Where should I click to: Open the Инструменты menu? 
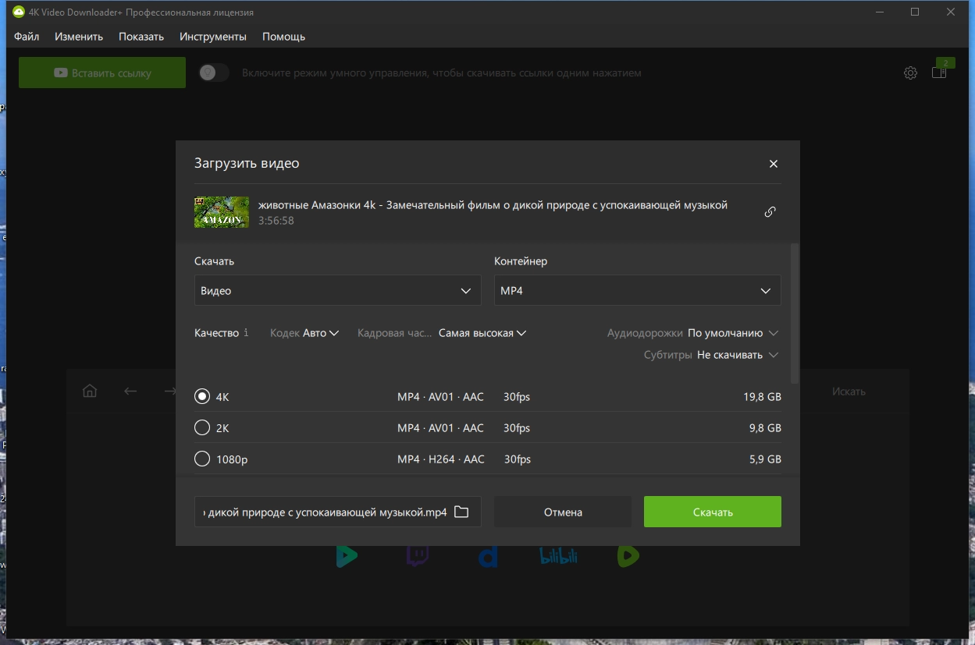pyautogui.click(x=213, y=37)
